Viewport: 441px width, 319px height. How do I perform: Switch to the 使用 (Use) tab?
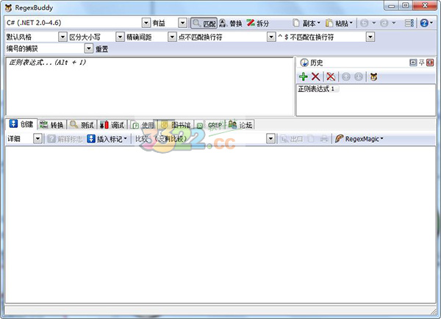tap(143, 125)
